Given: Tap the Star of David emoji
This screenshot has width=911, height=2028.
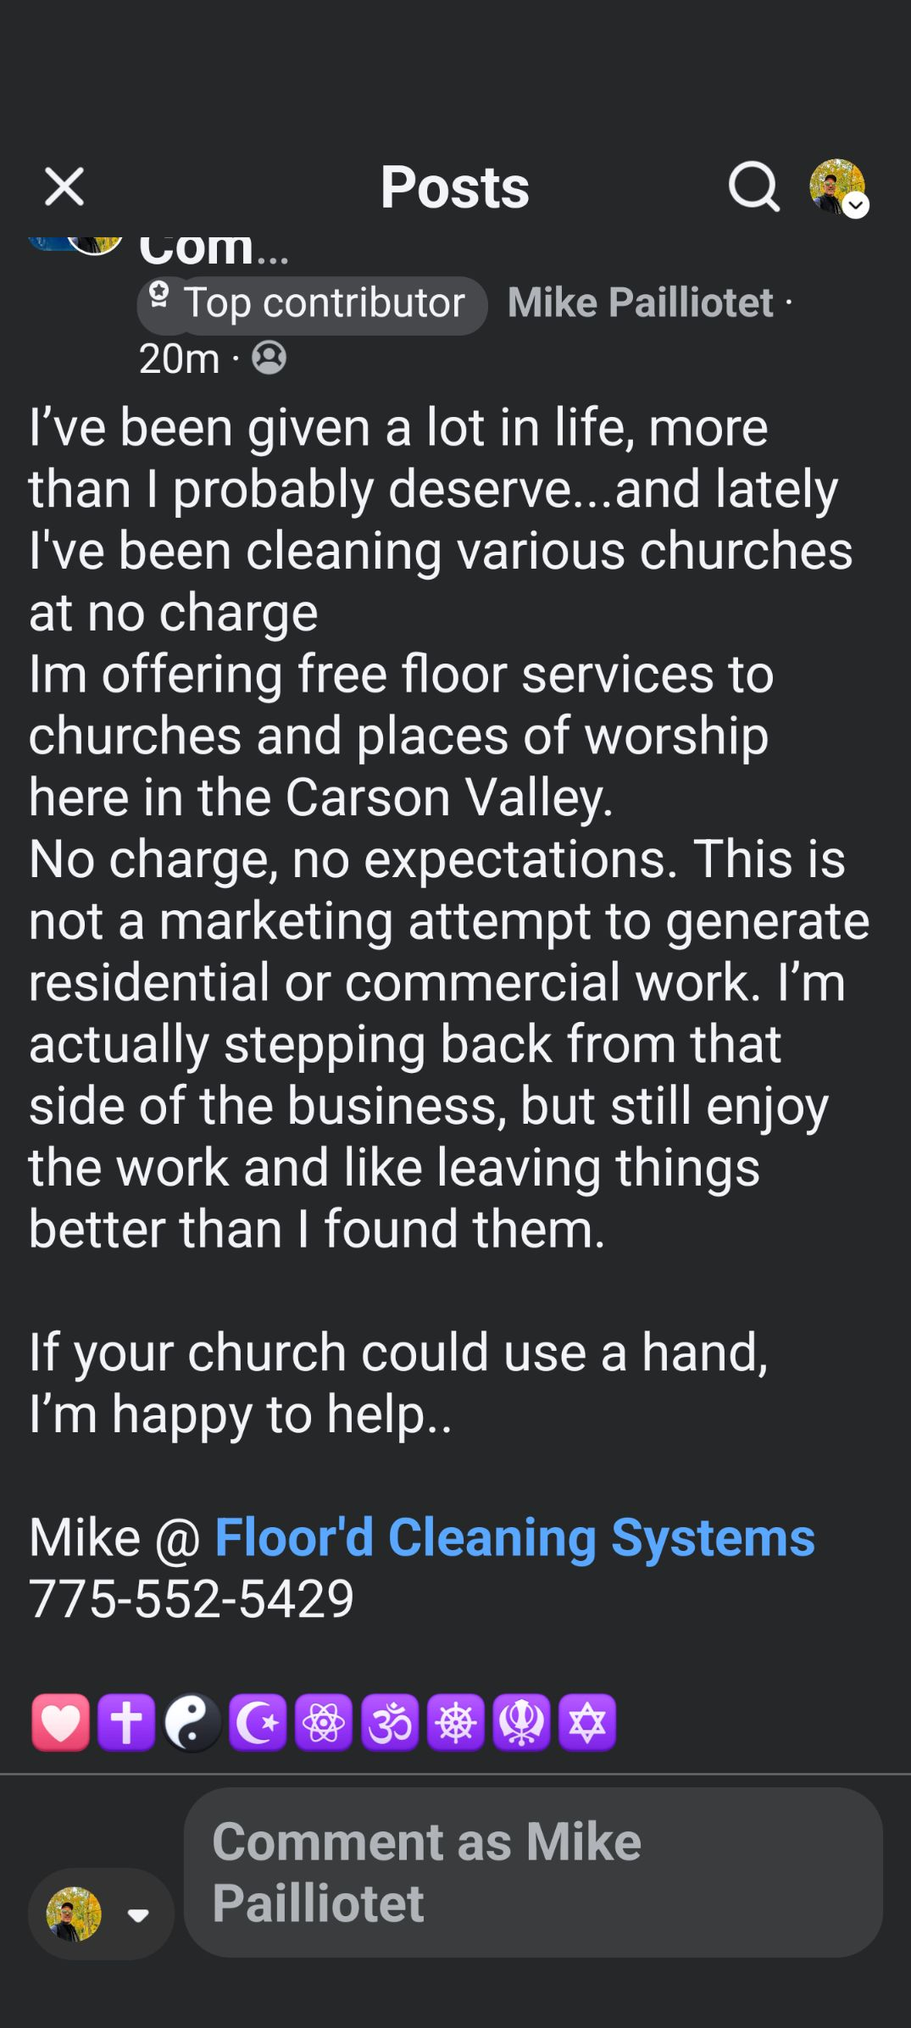Looking at the screenshot, I should (x=587, y=1722).
